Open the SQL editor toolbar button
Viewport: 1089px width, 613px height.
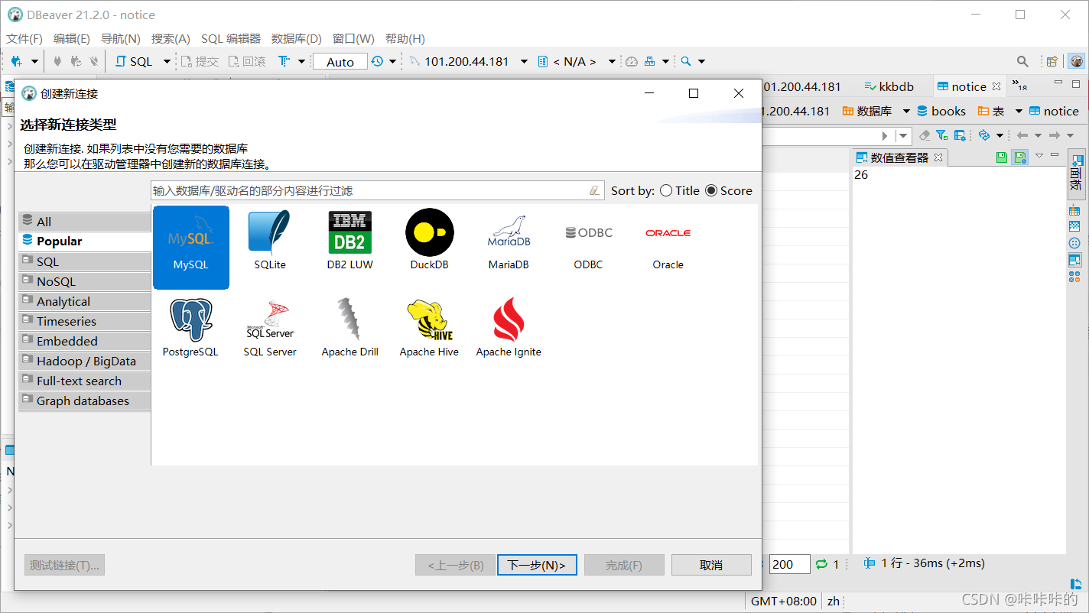pos(134,61)
